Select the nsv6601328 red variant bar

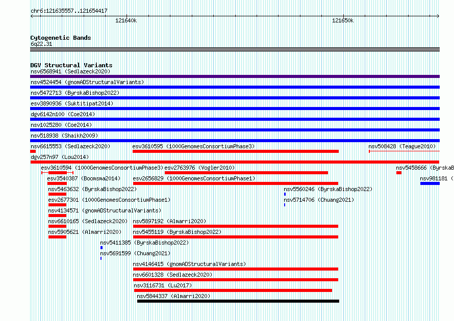point(236,280)
